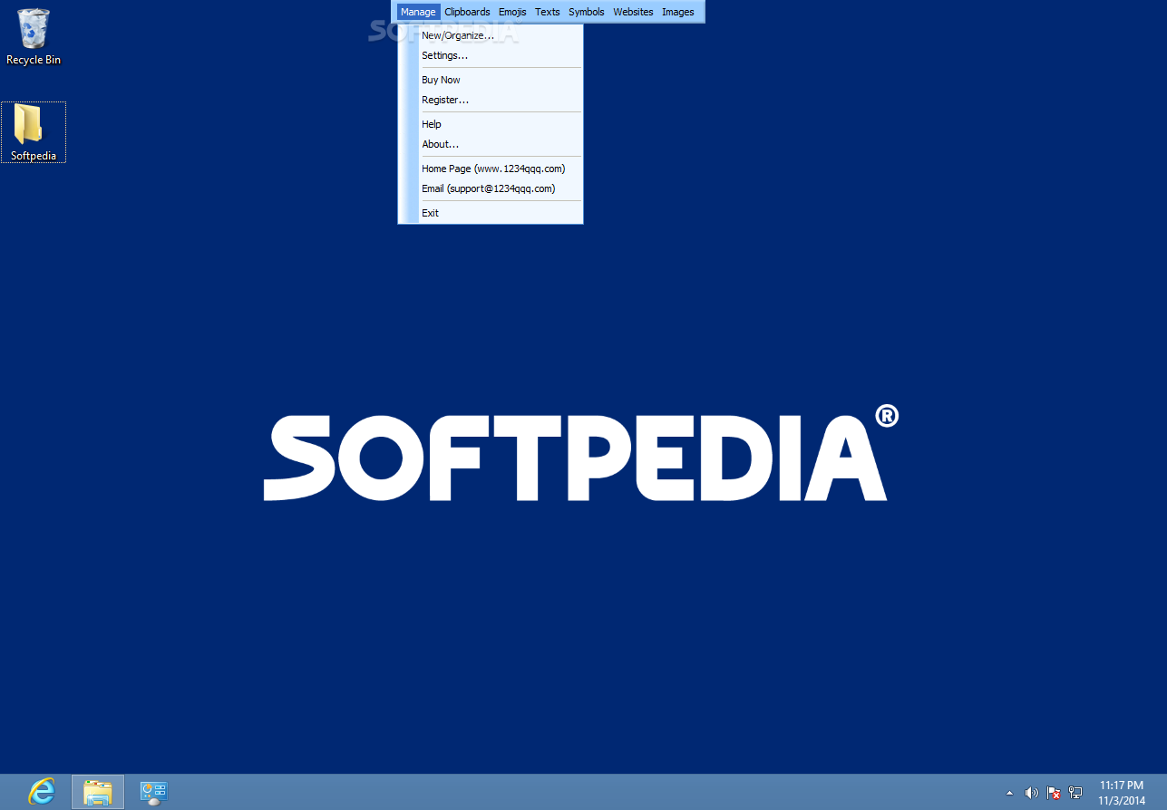Viewport: 1167px width, 810px height.
Task: Open Help from the menu
Action: pos(491,124)
